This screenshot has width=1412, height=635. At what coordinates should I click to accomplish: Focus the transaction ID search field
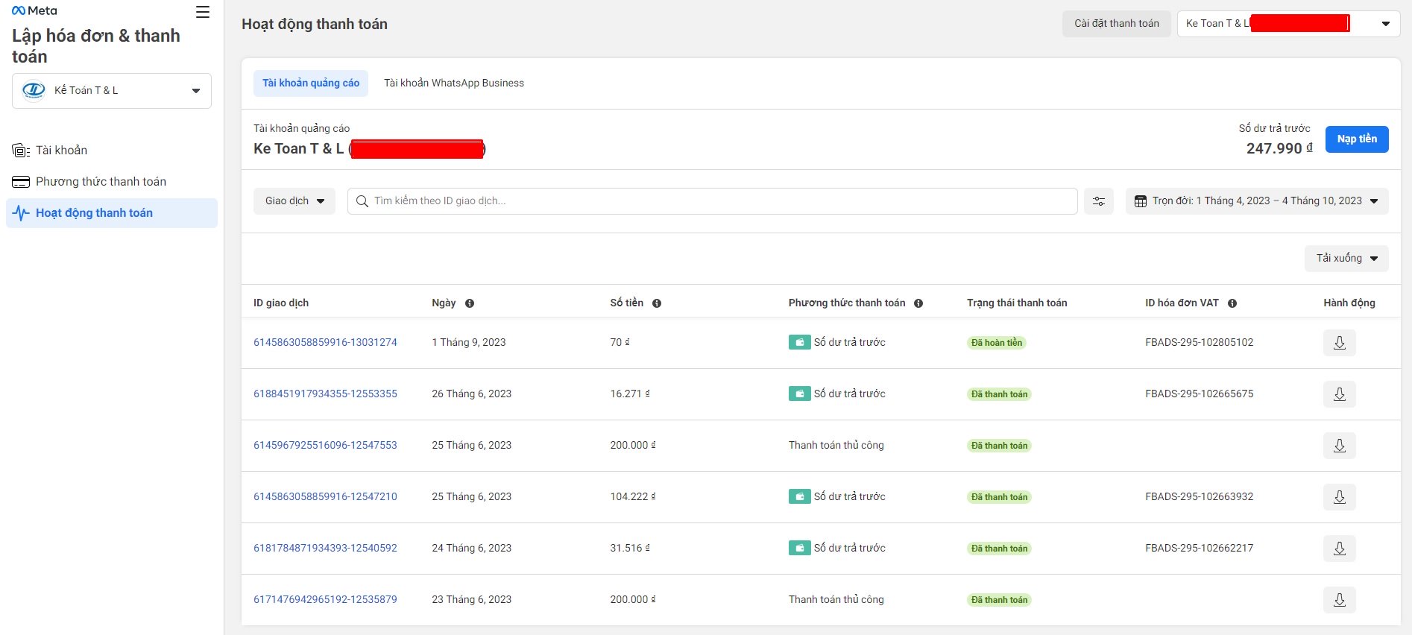click(712, 201)
